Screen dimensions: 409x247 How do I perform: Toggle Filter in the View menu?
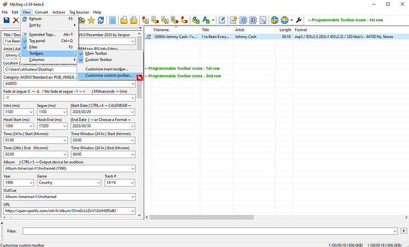(x=49, y=47)
